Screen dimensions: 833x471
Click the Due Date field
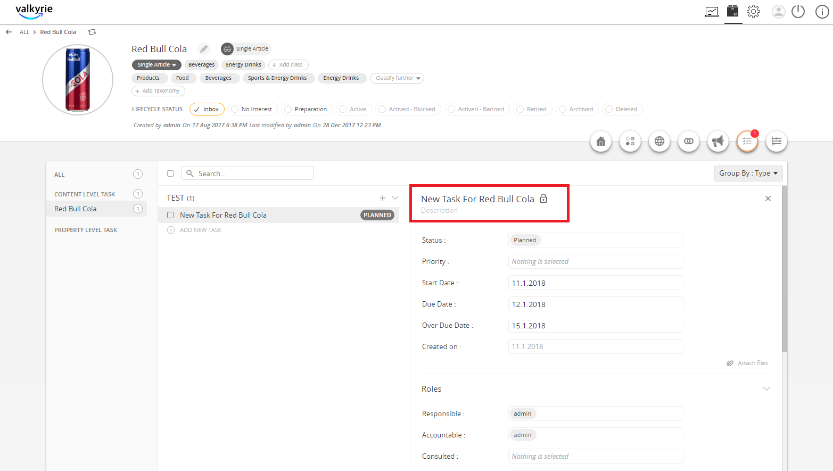(x=596, y=304)
